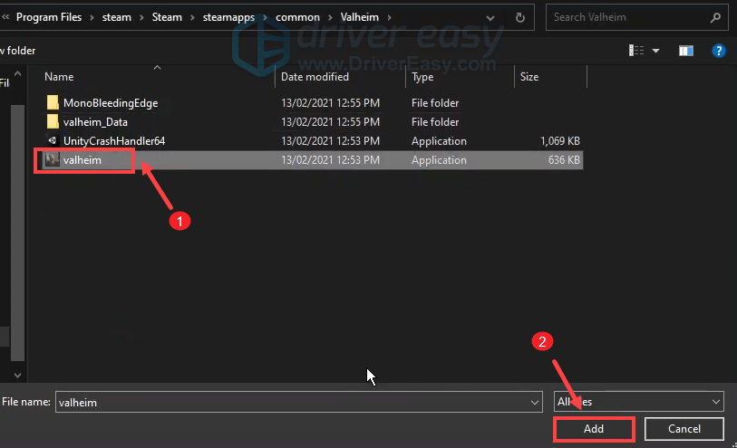Go to Valheim in the breadcrumb
737x448 pixels.
360,17
